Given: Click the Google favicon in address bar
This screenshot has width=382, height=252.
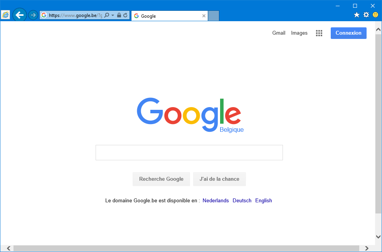Looking at the screenshot, I should click(x=44, y=15).
